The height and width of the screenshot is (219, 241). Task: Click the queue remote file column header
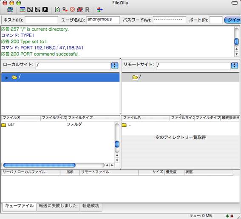(109, 172)
